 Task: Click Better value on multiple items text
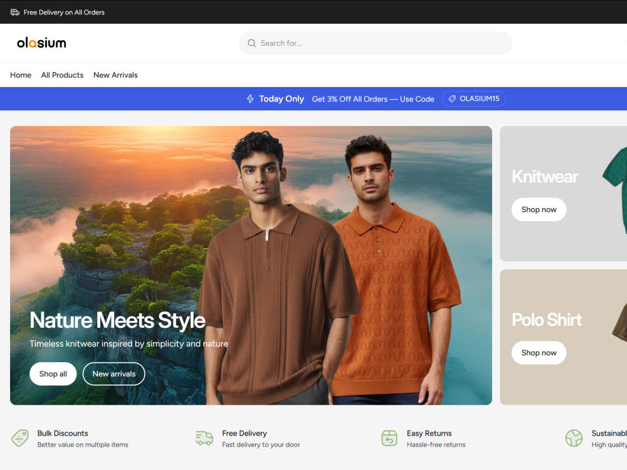(83, 445)
